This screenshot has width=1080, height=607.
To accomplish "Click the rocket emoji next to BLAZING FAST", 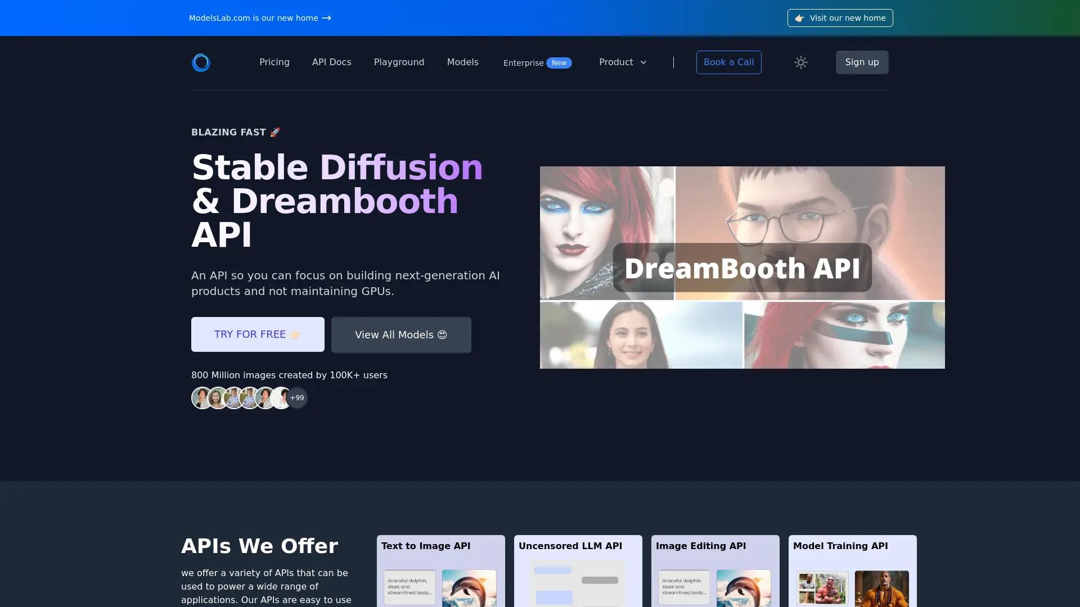I will pos(275,132).
